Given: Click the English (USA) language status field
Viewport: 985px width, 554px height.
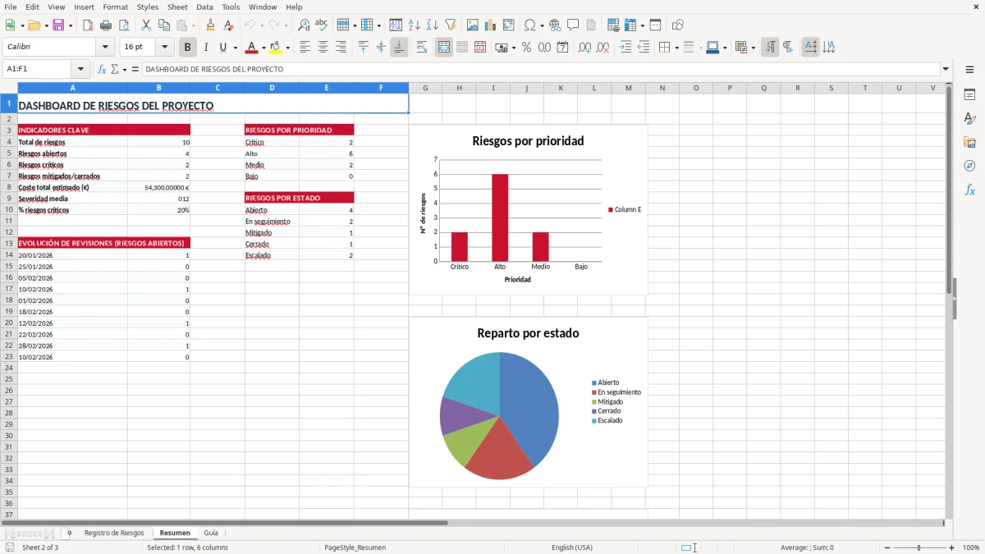Looking at the screenshot, I should pos(571,547).
